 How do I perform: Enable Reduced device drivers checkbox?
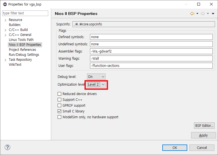(59, 94)
